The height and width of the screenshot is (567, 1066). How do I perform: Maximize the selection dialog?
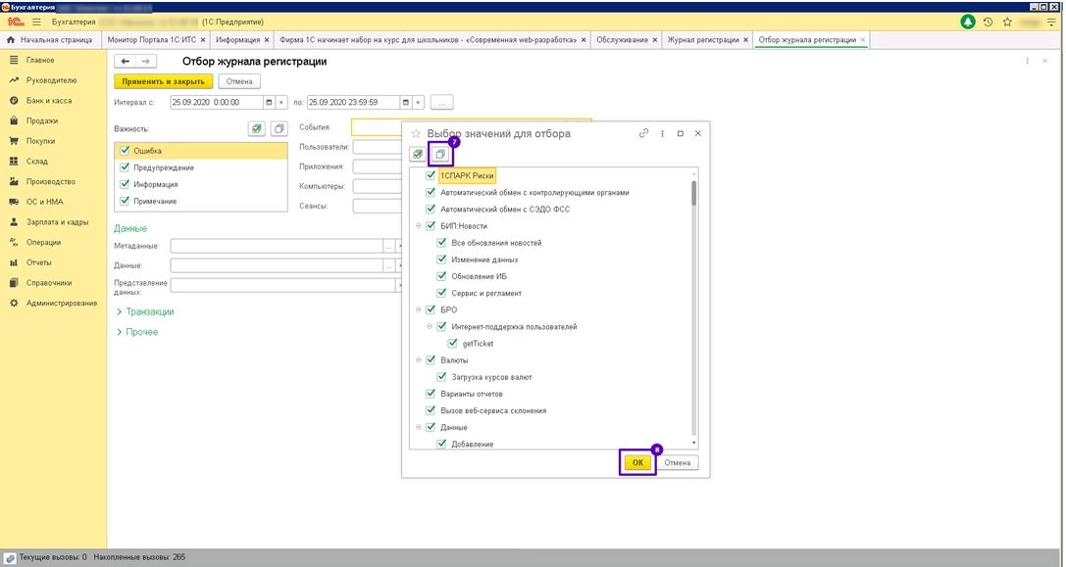(680, 134)
